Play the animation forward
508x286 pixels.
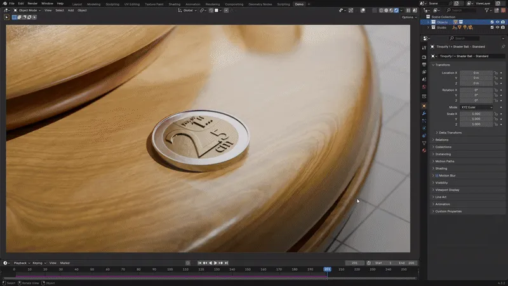[x=215, y=263]
